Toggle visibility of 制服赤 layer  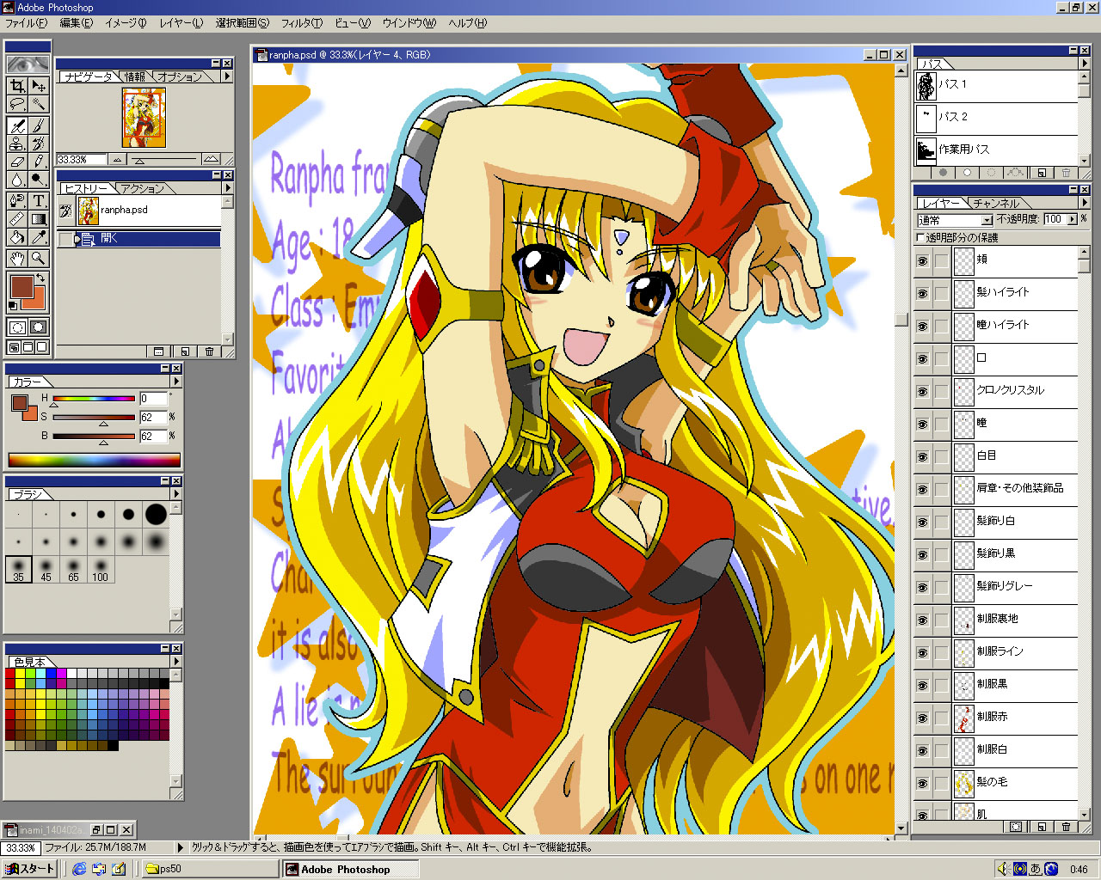922,717
